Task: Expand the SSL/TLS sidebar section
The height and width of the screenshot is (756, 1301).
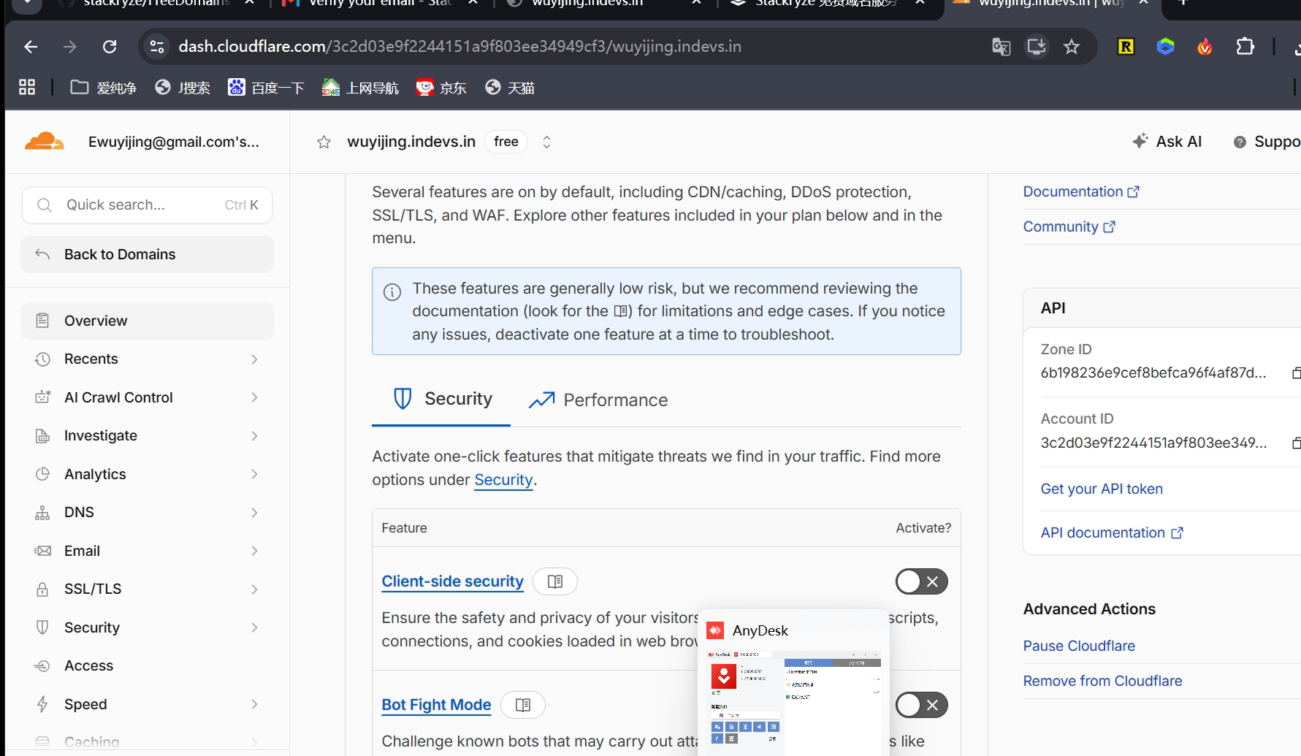Action: (x=147, y=589)
